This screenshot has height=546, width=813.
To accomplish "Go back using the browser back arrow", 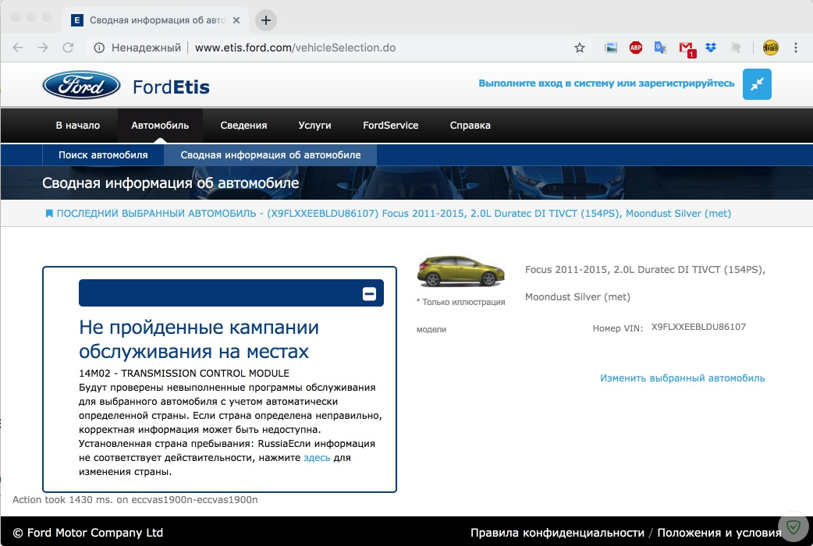I will tap(18, 48).
